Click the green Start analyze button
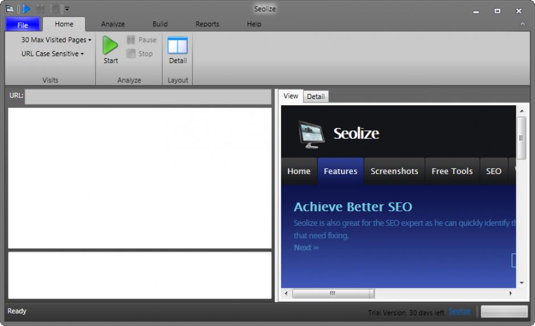The width and height of the screenshot is (535, 326). (x=110, y=50)
